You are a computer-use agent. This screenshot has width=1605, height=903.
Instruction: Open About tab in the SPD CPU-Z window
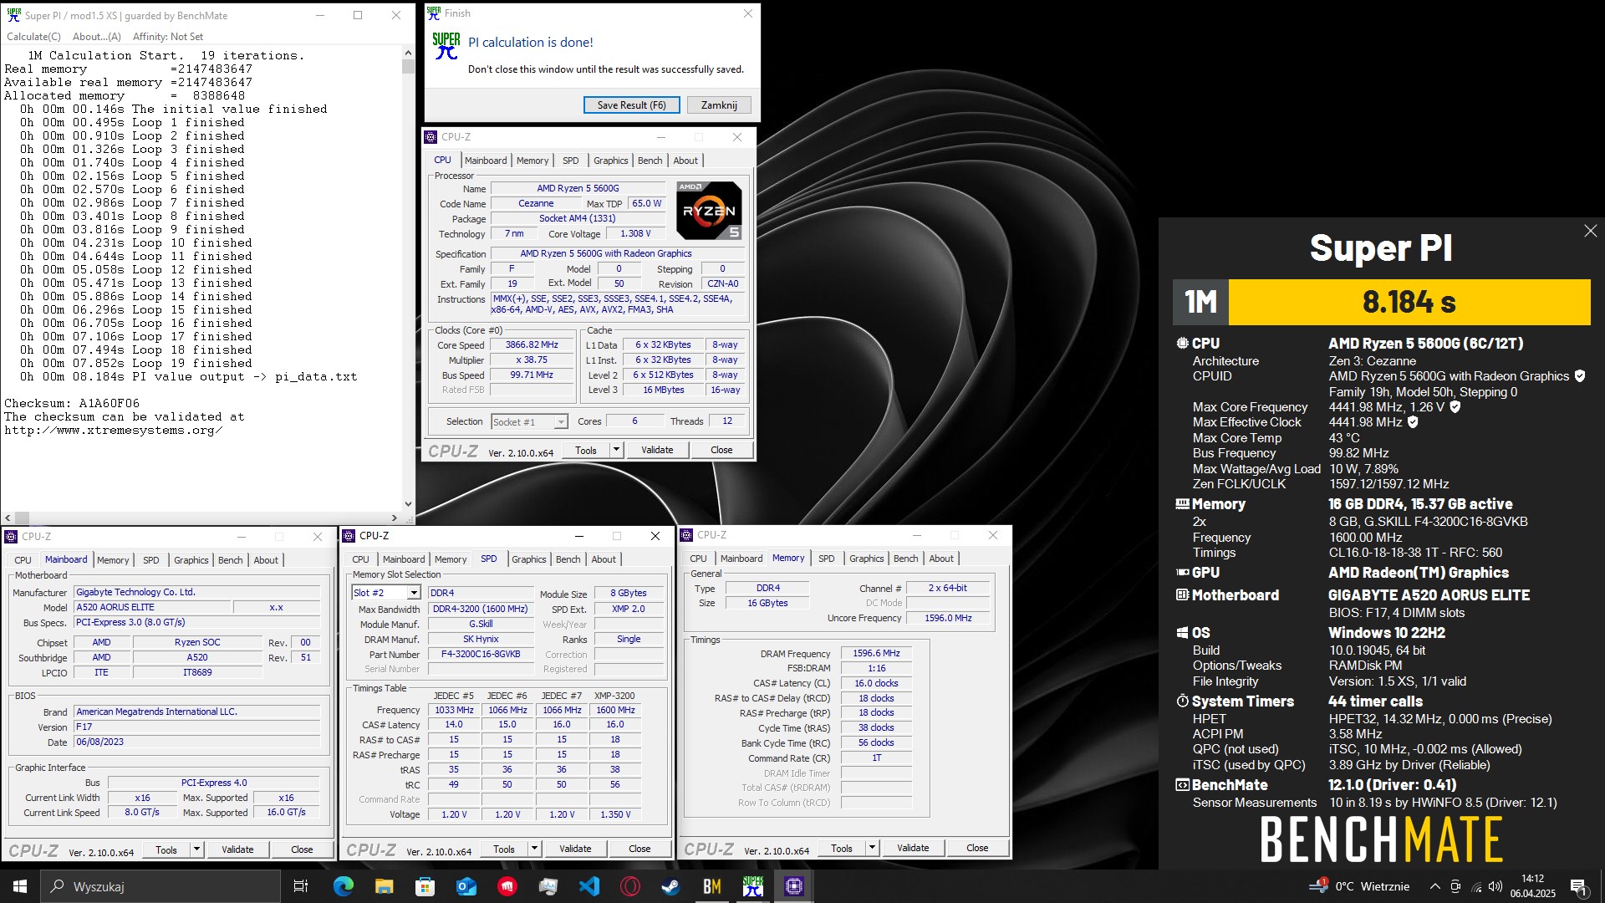(604, 559)
